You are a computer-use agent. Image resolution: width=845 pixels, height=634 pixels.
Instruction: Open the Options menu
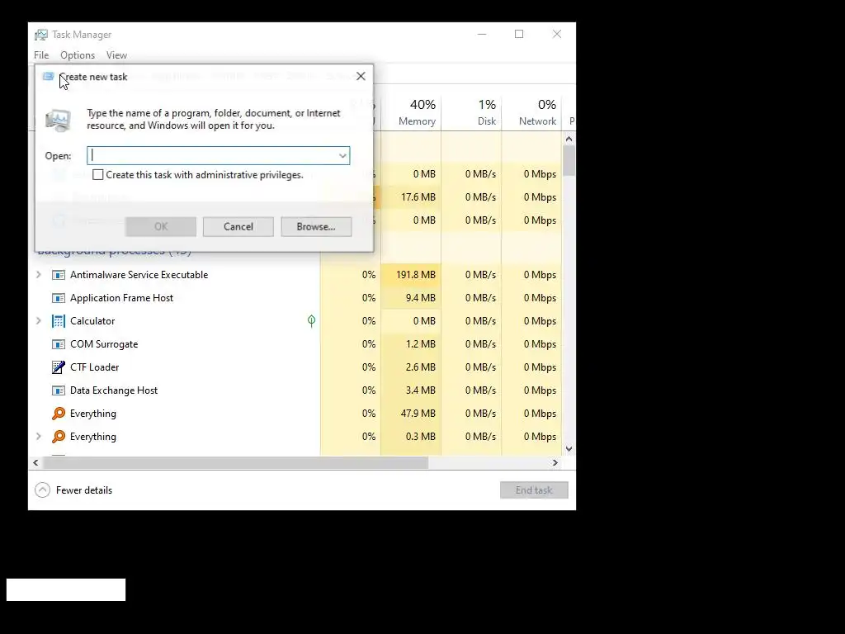pos(78,55)
